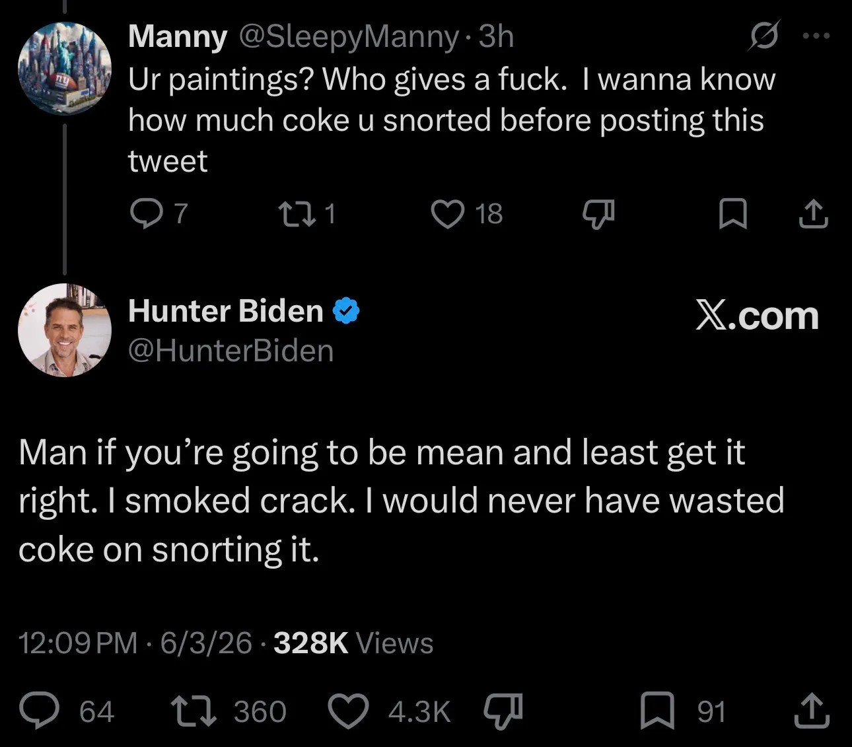Screen dimensions: 852x747
Task: Open the three-dot menu on Manny's tweet
Action: pos(816,36)
